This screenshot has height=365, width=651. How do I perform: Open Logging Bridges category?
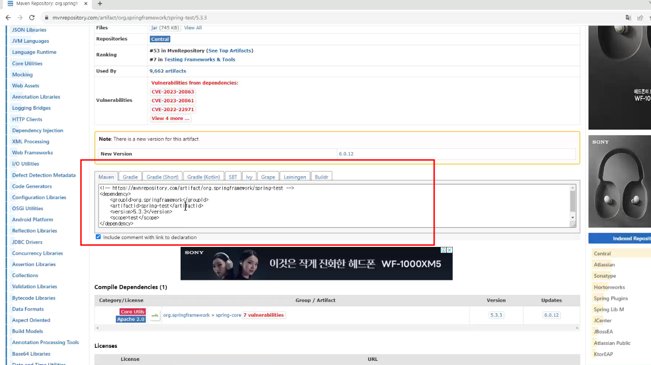[x=31, y=108]
